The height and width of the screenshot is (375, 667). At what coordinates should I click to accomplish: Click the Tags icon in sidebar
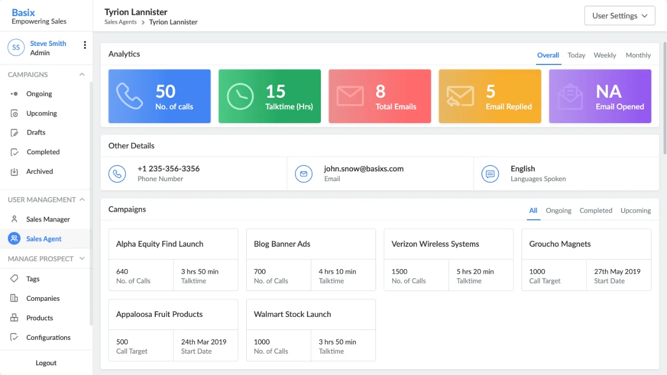click(x=14, y=279)
